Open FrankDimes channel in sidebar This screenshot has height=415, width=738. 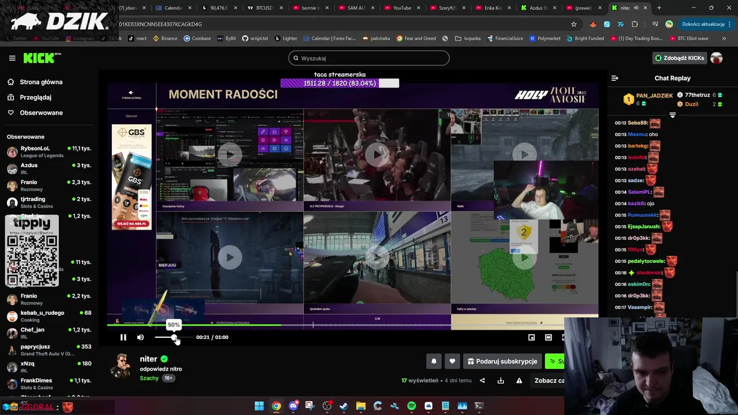[49, 383]
